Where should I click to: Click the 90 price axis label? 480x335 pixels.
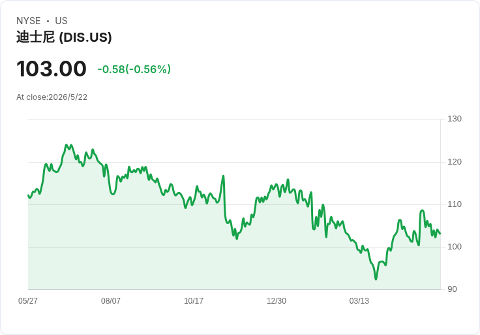(x=452, y=289)
